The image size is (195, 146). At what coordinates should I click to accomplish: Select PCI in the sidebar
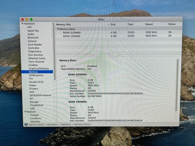click(x=31, y=79)
